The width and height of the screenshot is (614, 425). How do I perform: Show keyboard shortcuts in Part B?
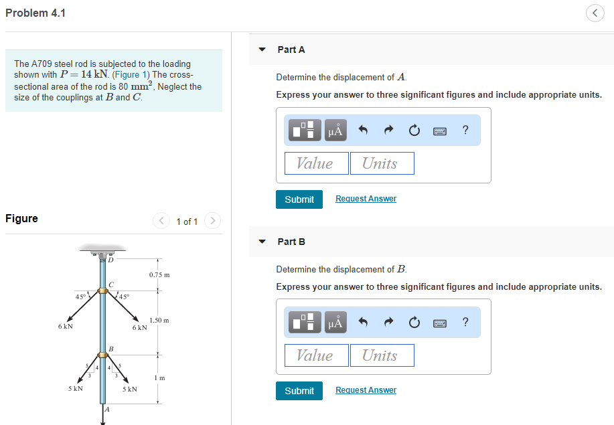tap(440, 323)
